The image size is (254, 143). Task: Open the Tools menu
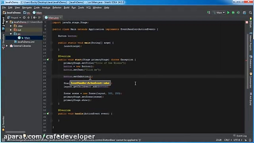point(81,7)
